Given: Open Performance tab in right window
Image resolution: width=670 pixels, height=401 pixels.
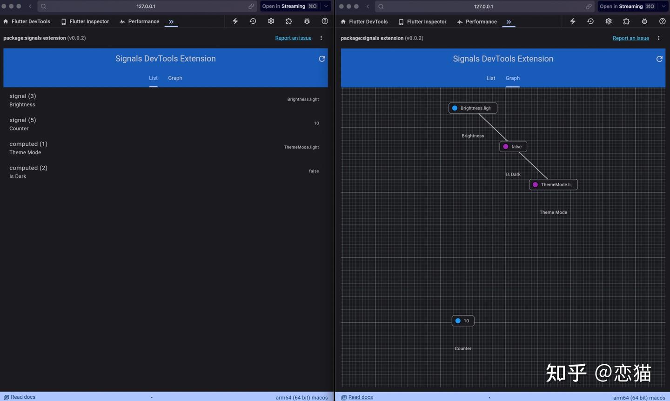Looking at the screenshot, I should 477,22.
